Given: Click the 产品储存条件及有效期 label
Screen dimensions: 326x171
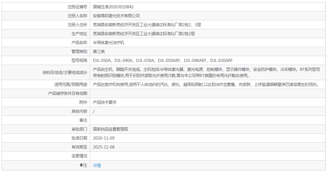Looking at the screenshot, I should (x=68, y=93).
